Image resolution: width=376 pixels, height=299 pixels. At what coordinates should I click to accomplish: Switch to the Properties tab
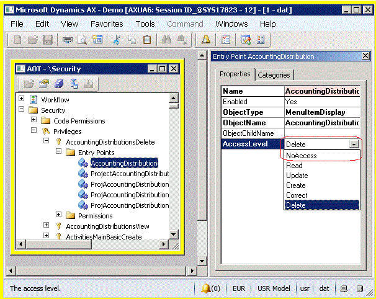click(x=235, y=74)
